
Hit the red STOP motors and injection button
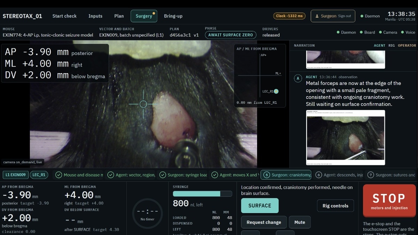tap(389, 201)
